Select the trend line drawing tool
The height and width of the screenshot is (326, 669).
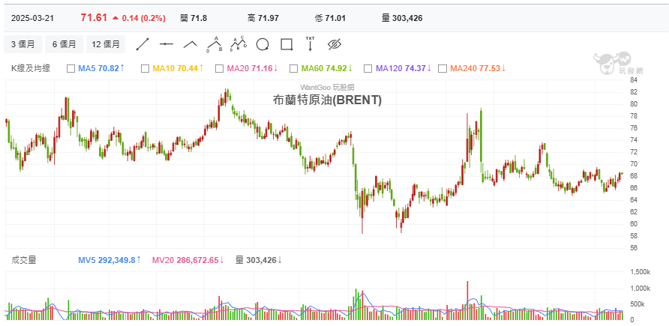pyautogui.click(x=142, y=43)
